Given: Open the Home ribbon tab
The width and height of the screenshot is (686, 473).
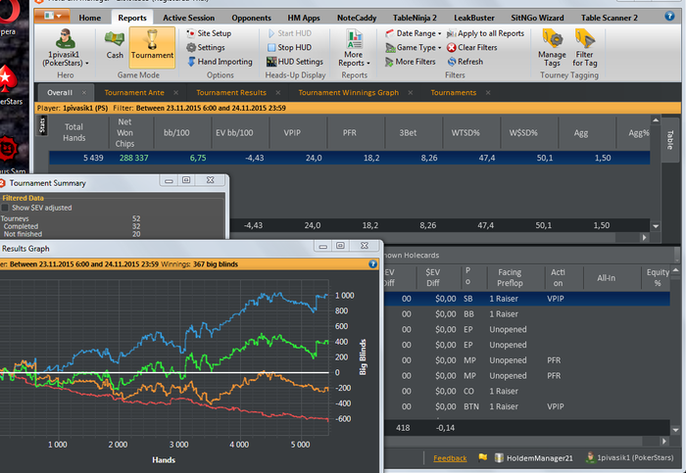Looking at the screenshot, I should [90, 18].
